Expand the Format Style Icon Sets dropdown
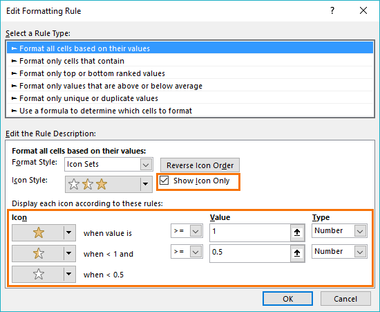Screen dimensions: 380x312 click(108, 165)
